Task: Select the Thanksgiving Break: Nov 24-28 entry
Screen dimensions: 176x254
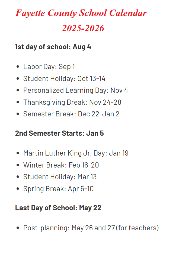Action: click(x=72, y=102)
